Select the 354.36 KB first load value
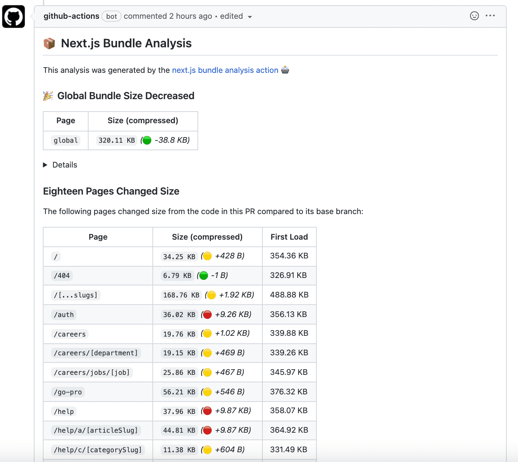The image size is (518, 462). click(x=289, y=256)
